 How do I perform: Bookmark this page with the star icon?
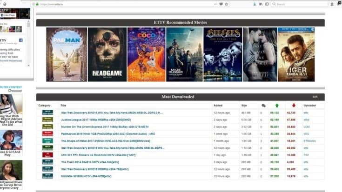[x=227, y=4]
